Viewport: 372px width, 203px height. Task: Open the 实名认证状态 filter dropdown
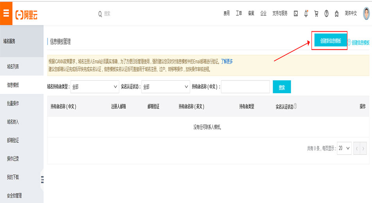[x=166, y=87]
